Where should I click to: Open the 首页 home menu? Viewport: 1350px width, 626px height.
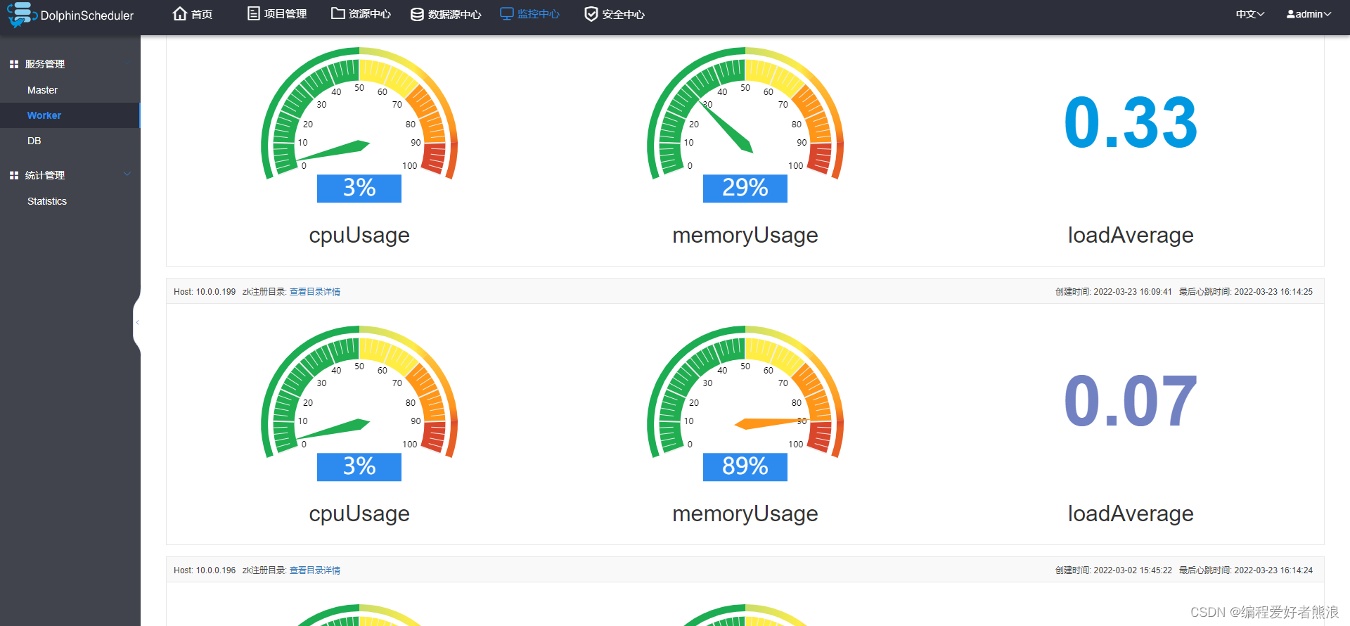(193, 14)
